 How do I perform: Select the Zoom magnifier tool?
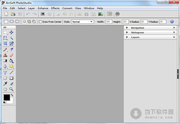(x=11, y=89)
